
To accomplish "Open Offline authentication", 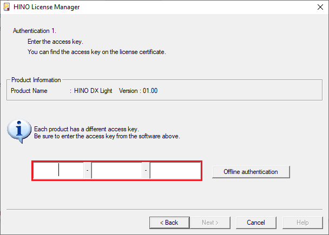I will [x=251, y=172].
